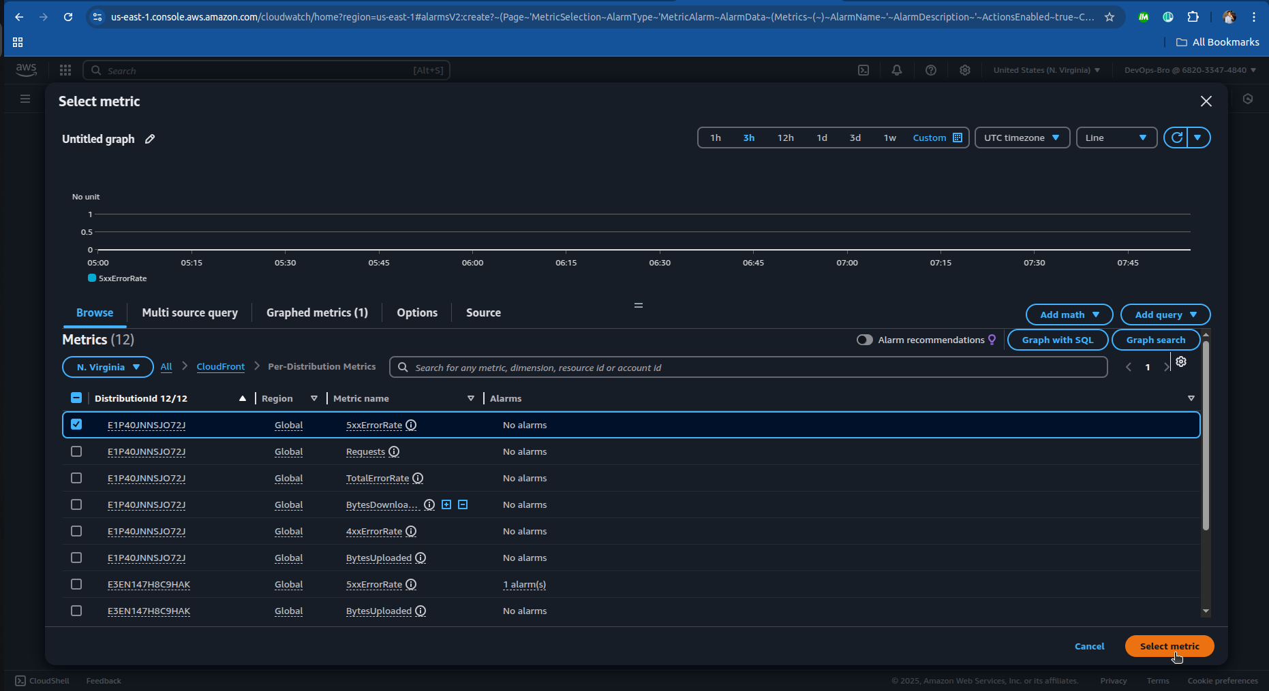The image size is (1269, 691).
Task: Check the Requests metric row
Action: pos(76,451)
